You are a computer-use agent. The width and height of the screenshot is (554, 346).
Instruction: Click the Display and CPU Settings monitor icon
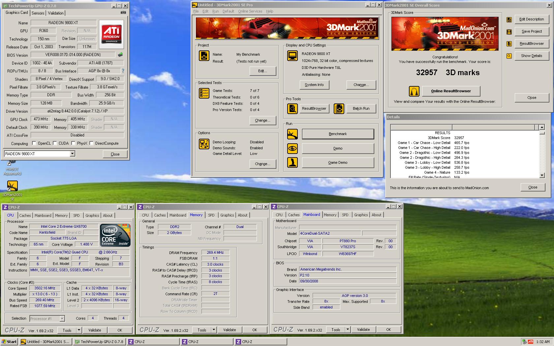click(x=292, y=56)
